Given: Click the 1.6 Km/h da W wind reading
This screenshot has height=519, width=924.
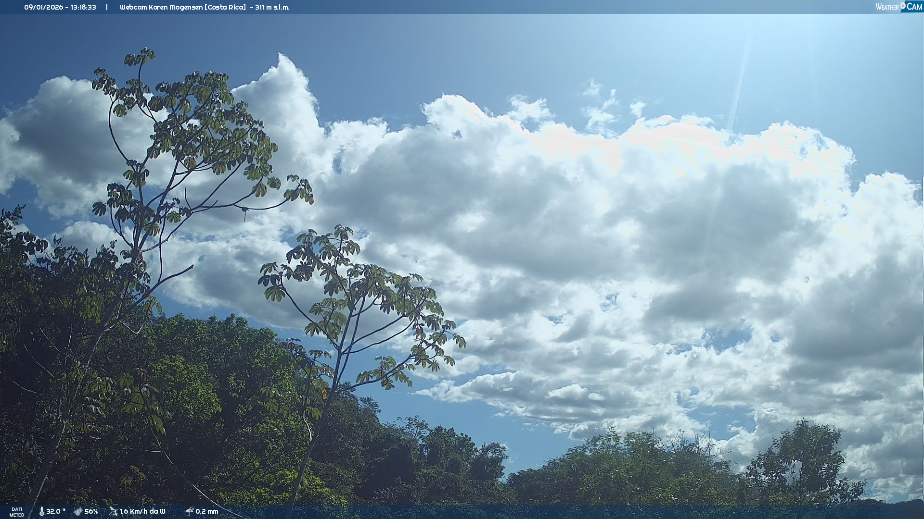Looking at the screenshot, I should point(142,511).
